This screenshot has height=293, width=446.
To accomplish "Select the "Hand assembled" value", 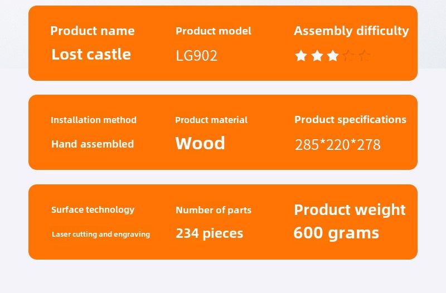I will (93, 144).
